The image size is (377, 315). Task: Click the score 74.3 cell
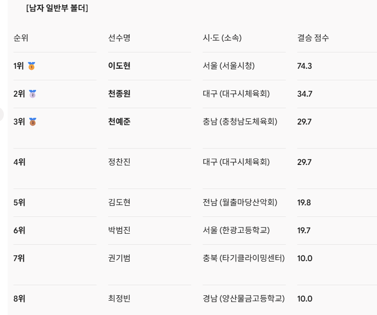point(304,66)
